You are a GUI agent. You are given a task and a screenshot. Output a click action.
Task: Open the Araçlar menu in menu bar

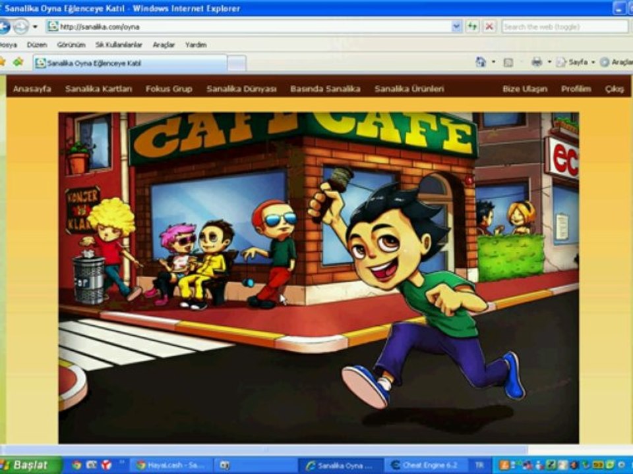click(x=164, y=45)
